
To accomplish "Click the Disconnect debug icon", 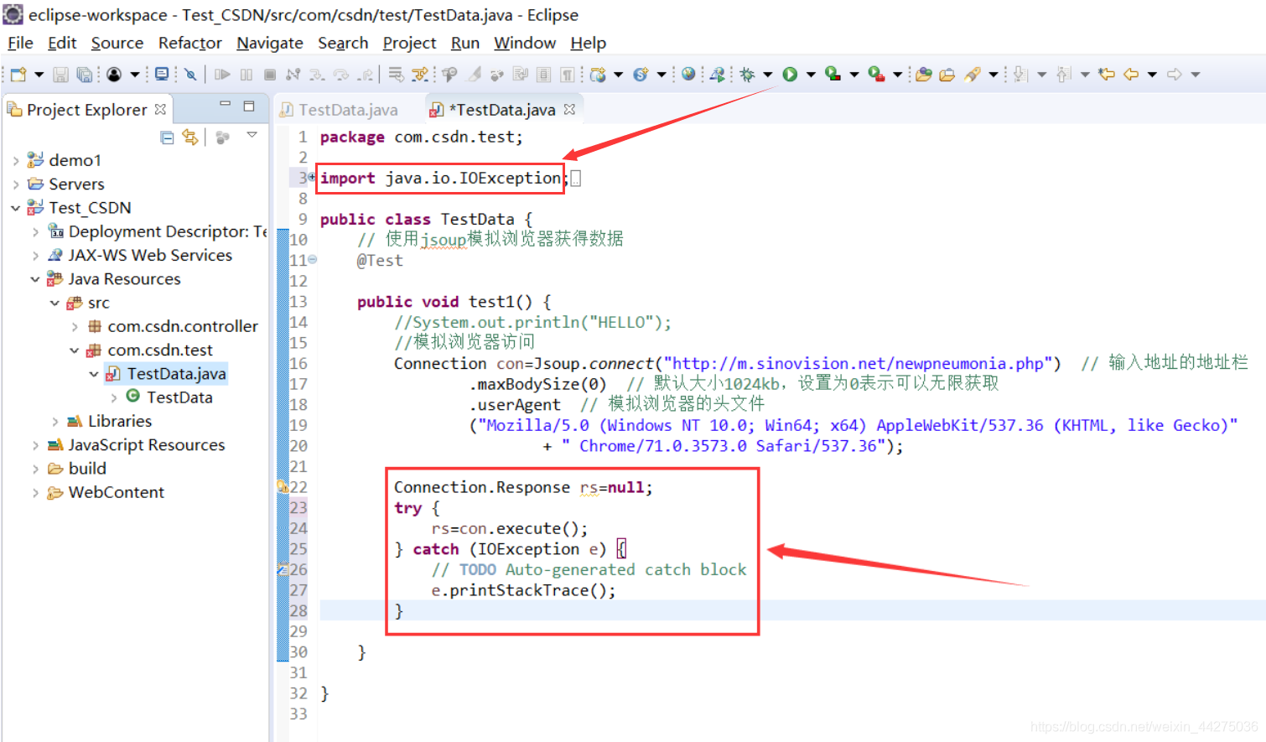I will (293, 75).
